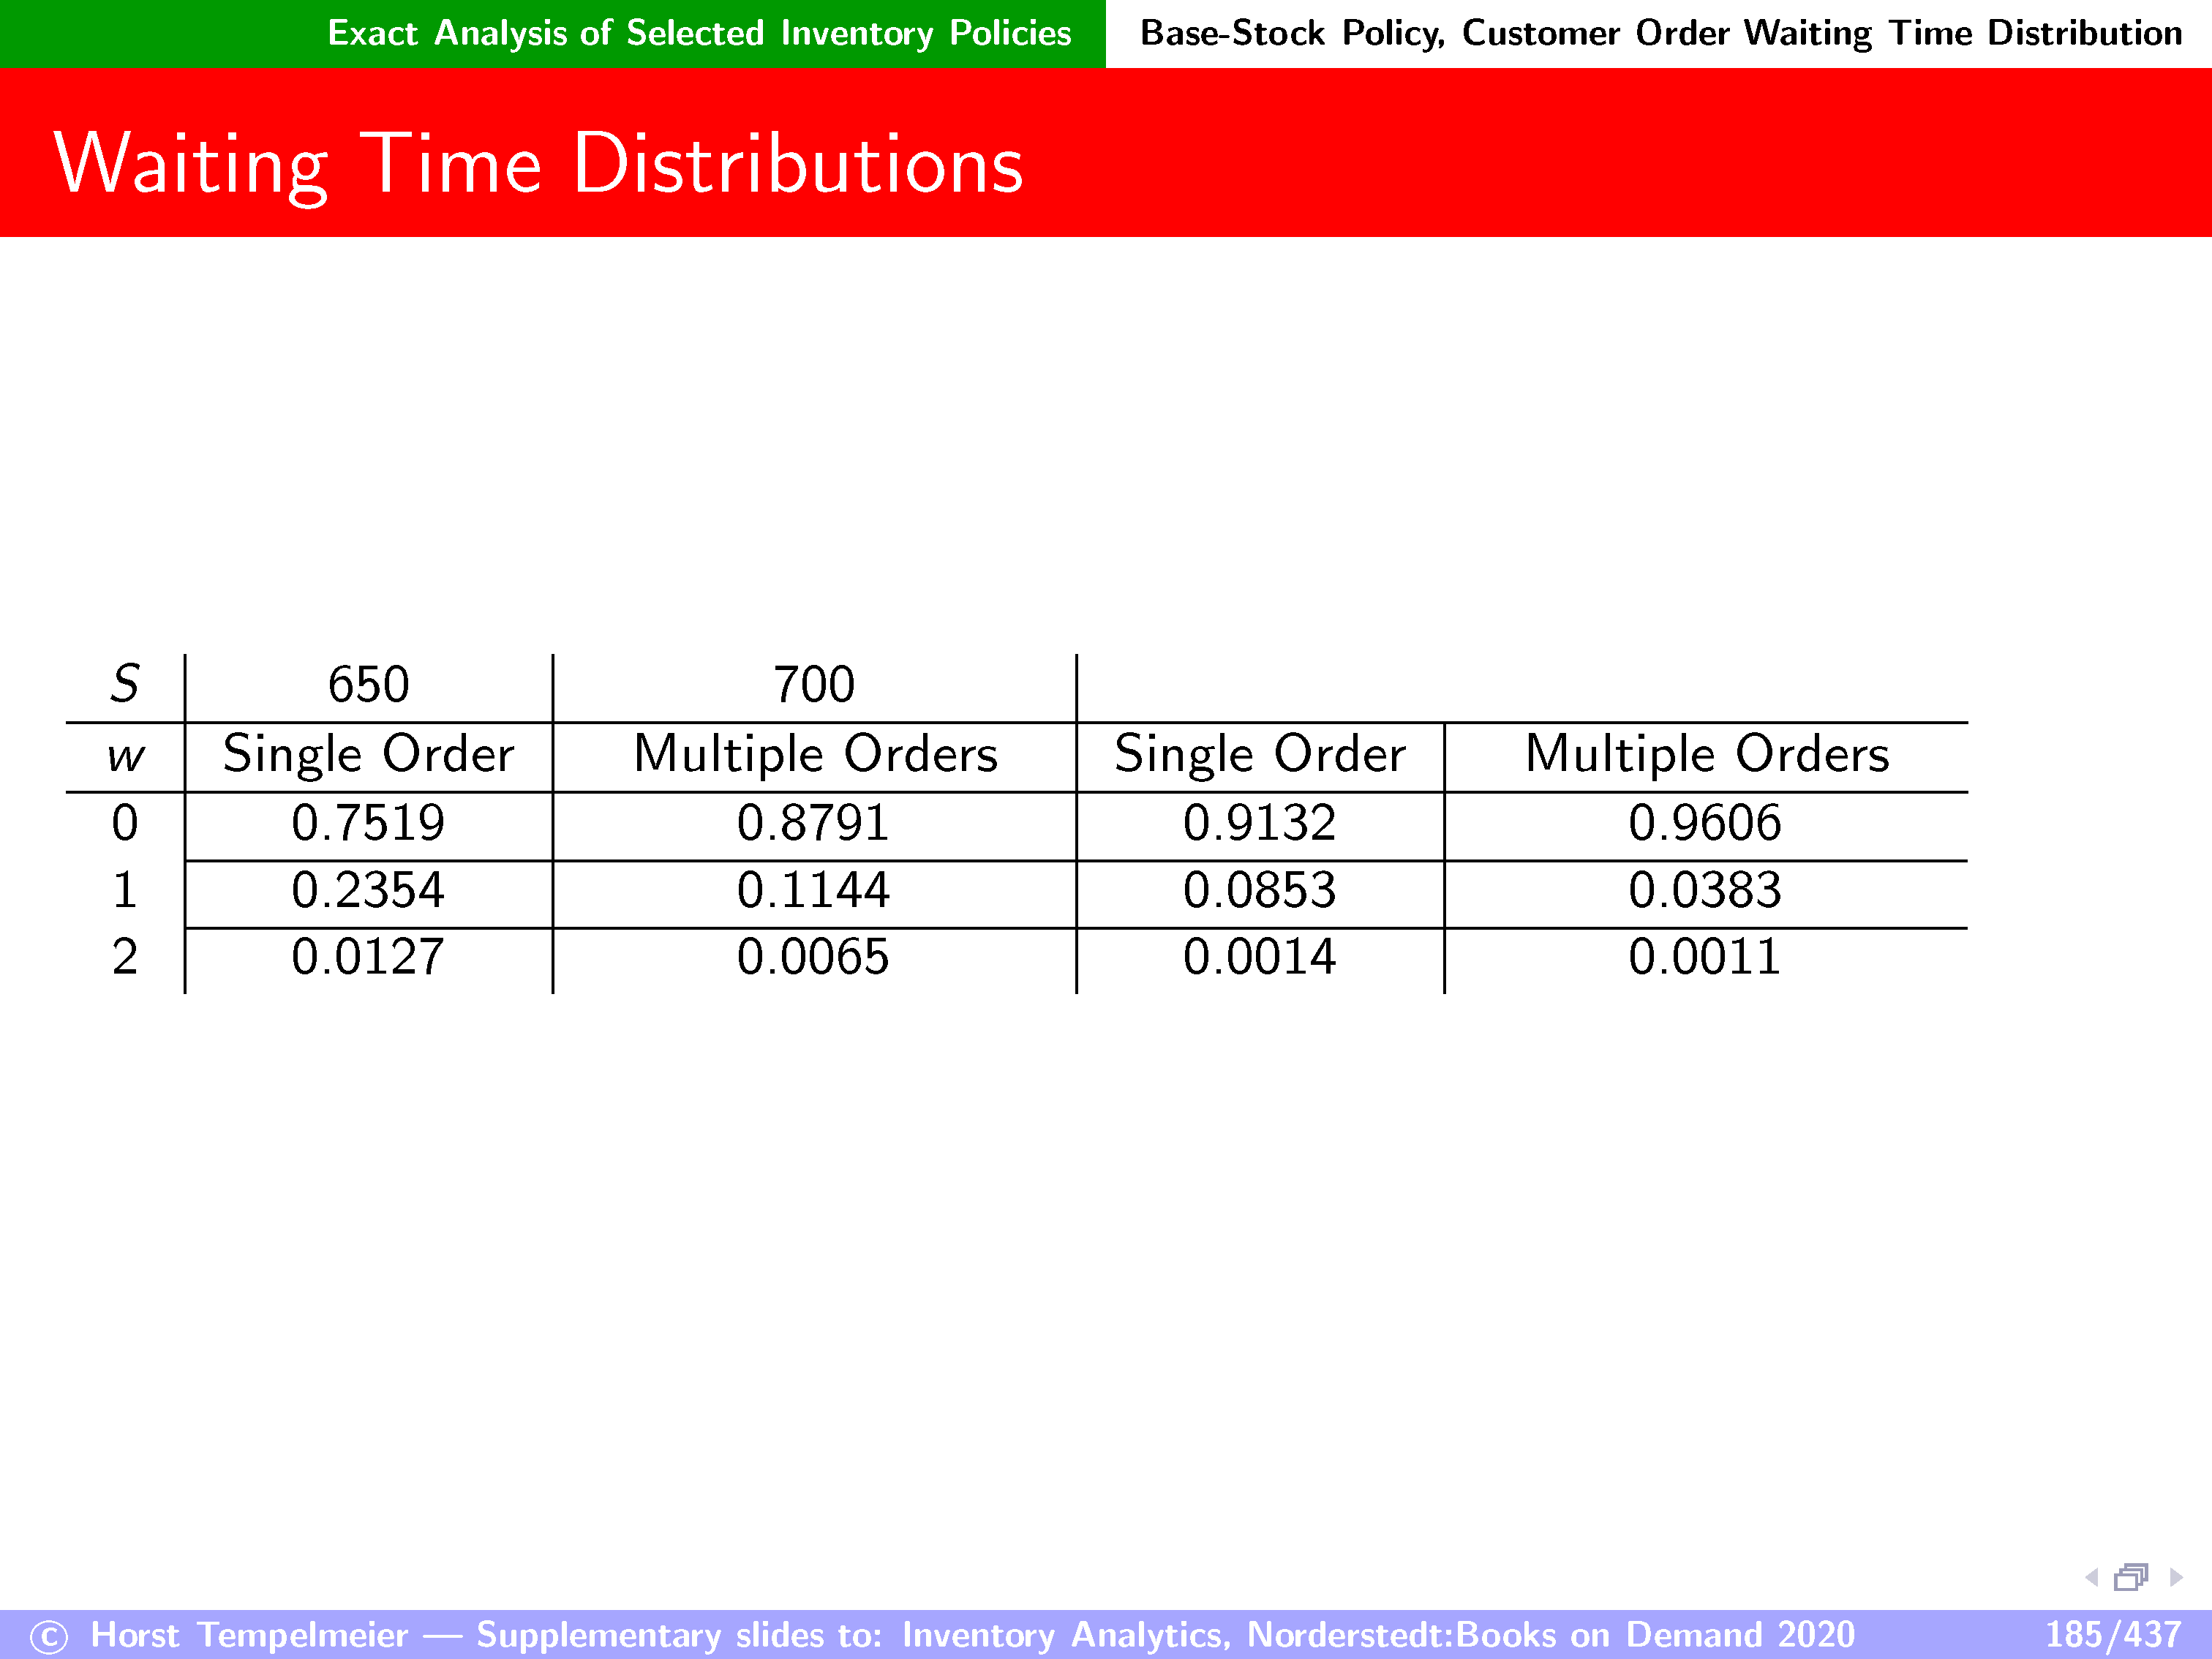Select the 0.1144 table cell
The image size is (2212, 1659).
click(x=813, y=890)
